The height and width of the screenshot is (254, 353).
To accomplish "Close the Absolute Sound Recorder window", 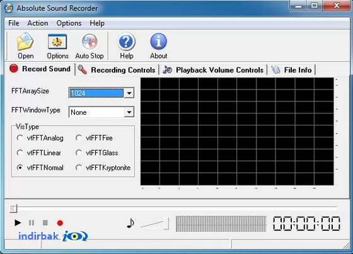I will coord(337,6).
